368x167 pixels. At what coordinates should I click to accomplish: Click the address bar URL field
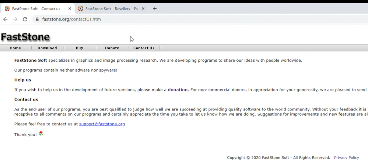(x=184, y=19)
